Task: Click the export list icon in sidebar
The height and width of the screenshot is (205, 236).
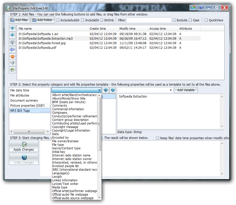Action: pyautogui.click(x=12, y=70)
